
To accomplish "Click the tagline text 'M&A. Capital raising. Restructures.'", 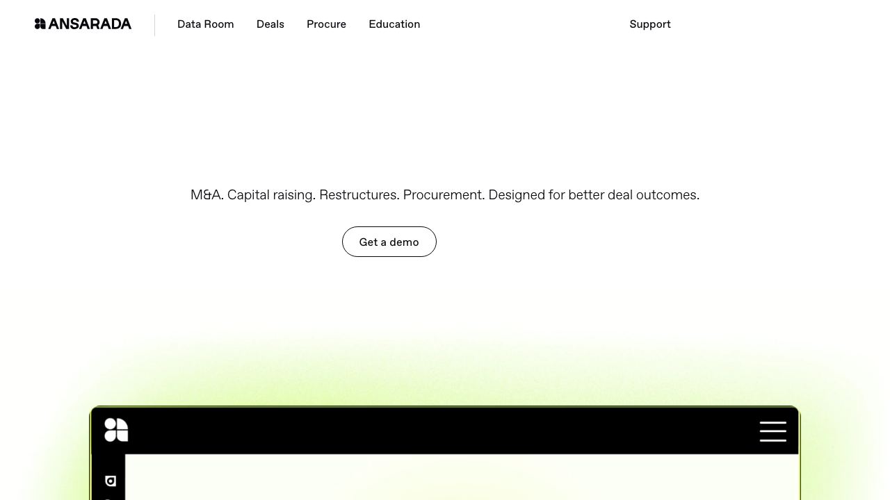I will 295,195.
